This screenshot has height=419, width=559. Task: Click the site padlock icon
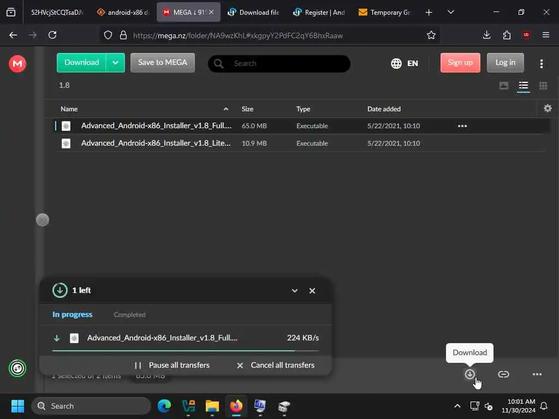click(123, 35)
